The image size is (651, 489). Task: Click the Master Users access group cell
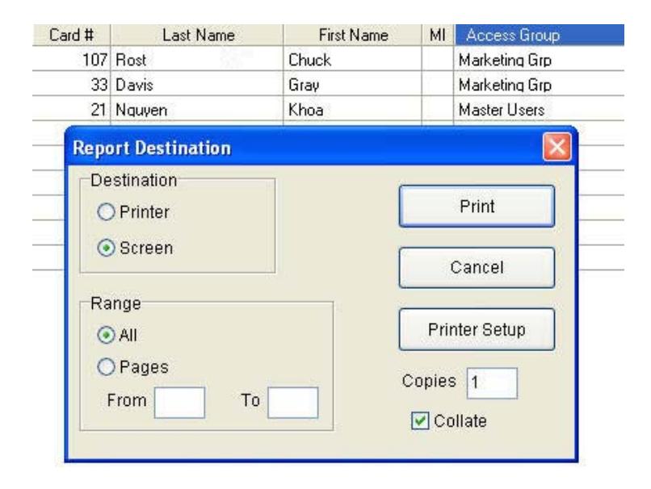540,110
